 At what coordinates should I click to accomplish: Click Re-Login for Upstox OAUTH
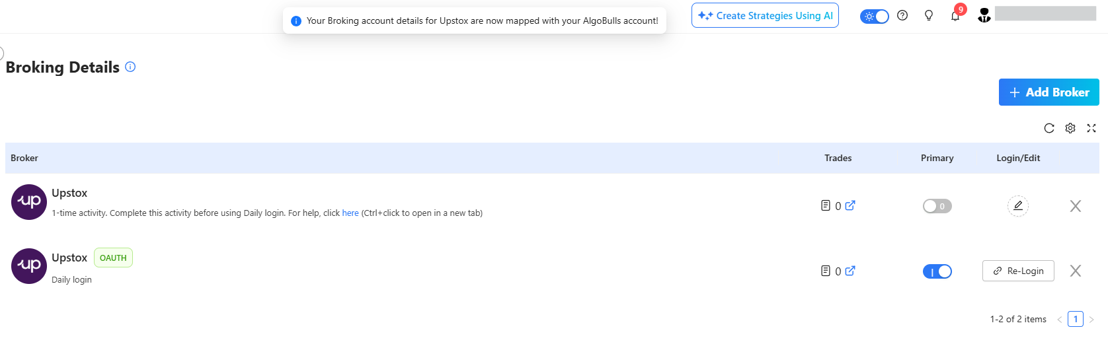pos(1018,271)
